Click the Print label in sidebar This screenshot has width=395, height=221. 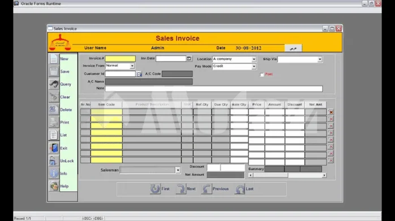[65, 122]
